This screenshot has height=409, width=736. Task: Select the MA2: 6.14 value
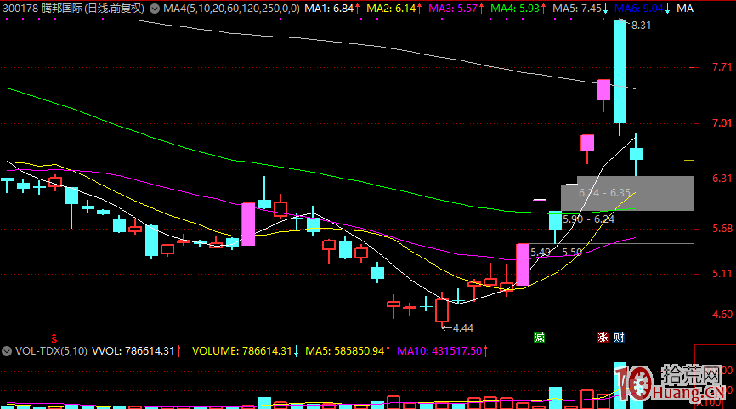[x=391, y=9]
